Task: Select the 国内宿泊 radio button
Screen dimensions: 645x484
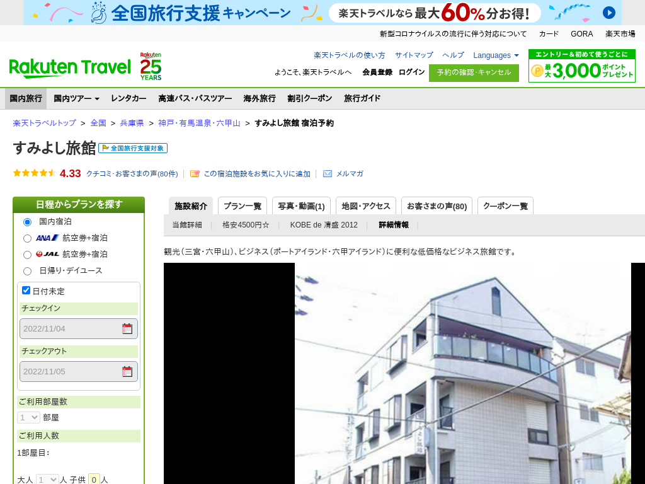Action: (x=27, y=222)
